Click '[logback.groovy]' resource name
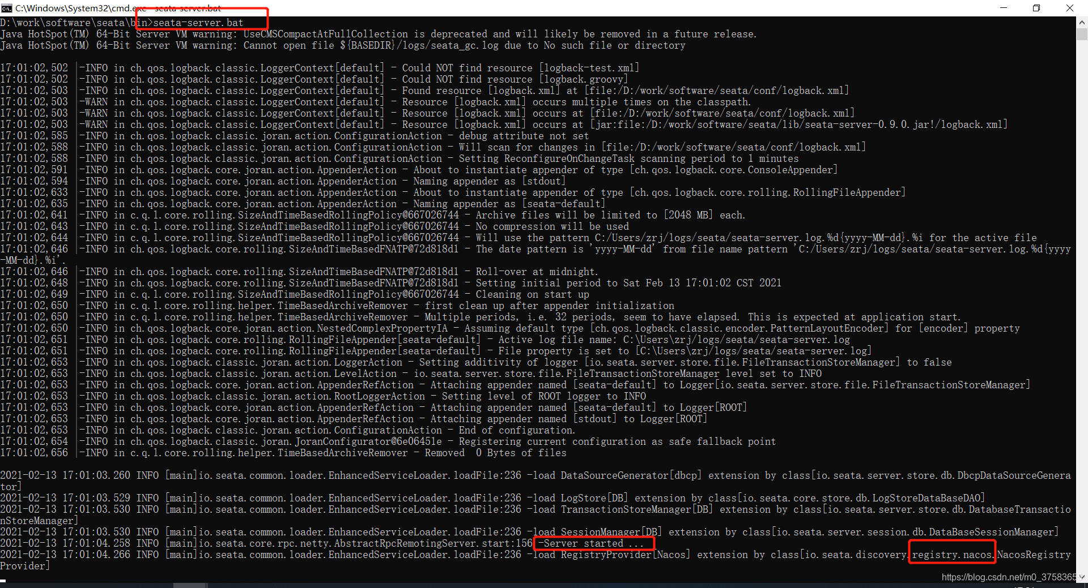The height and width of the screenshot is (588, 1088). (584, 79)
